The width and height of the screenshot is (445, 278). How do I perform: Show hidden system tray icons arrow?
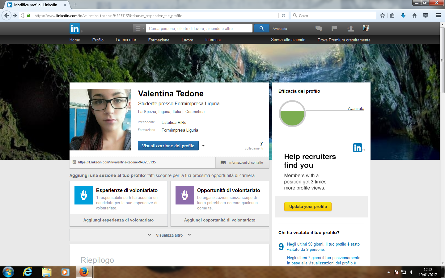388,272
